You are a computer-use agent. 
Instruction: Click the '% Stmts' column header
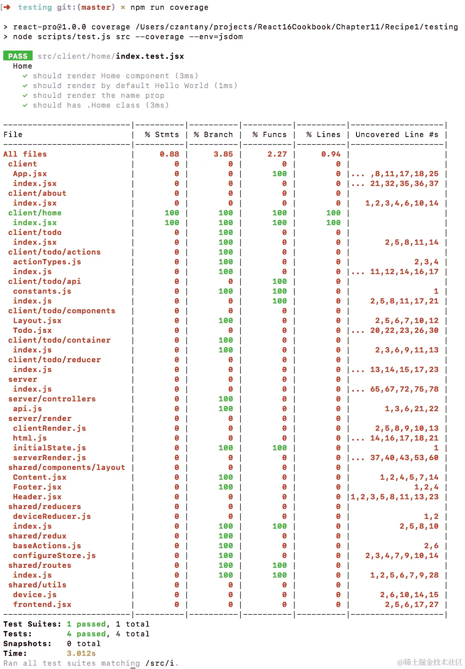point(162,135)
